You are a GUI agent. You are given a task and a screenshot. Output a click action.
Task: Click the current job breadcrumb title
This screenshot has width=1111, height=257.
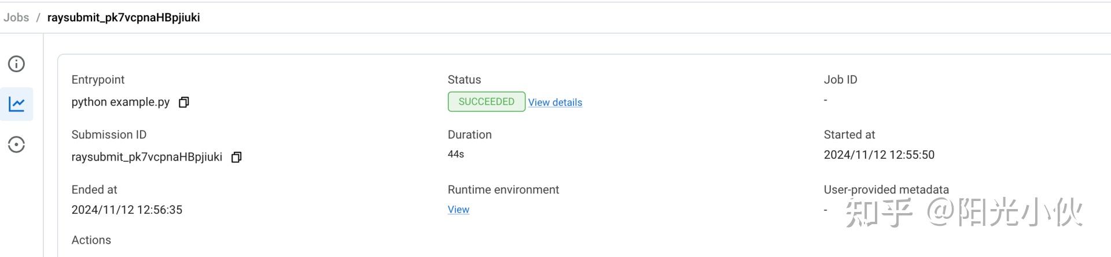[x=123, y=17]
